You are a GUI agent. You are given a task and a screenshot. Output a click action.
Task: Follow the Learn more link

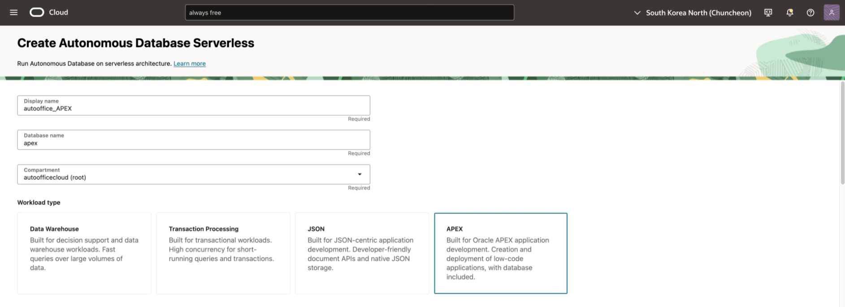190,64
